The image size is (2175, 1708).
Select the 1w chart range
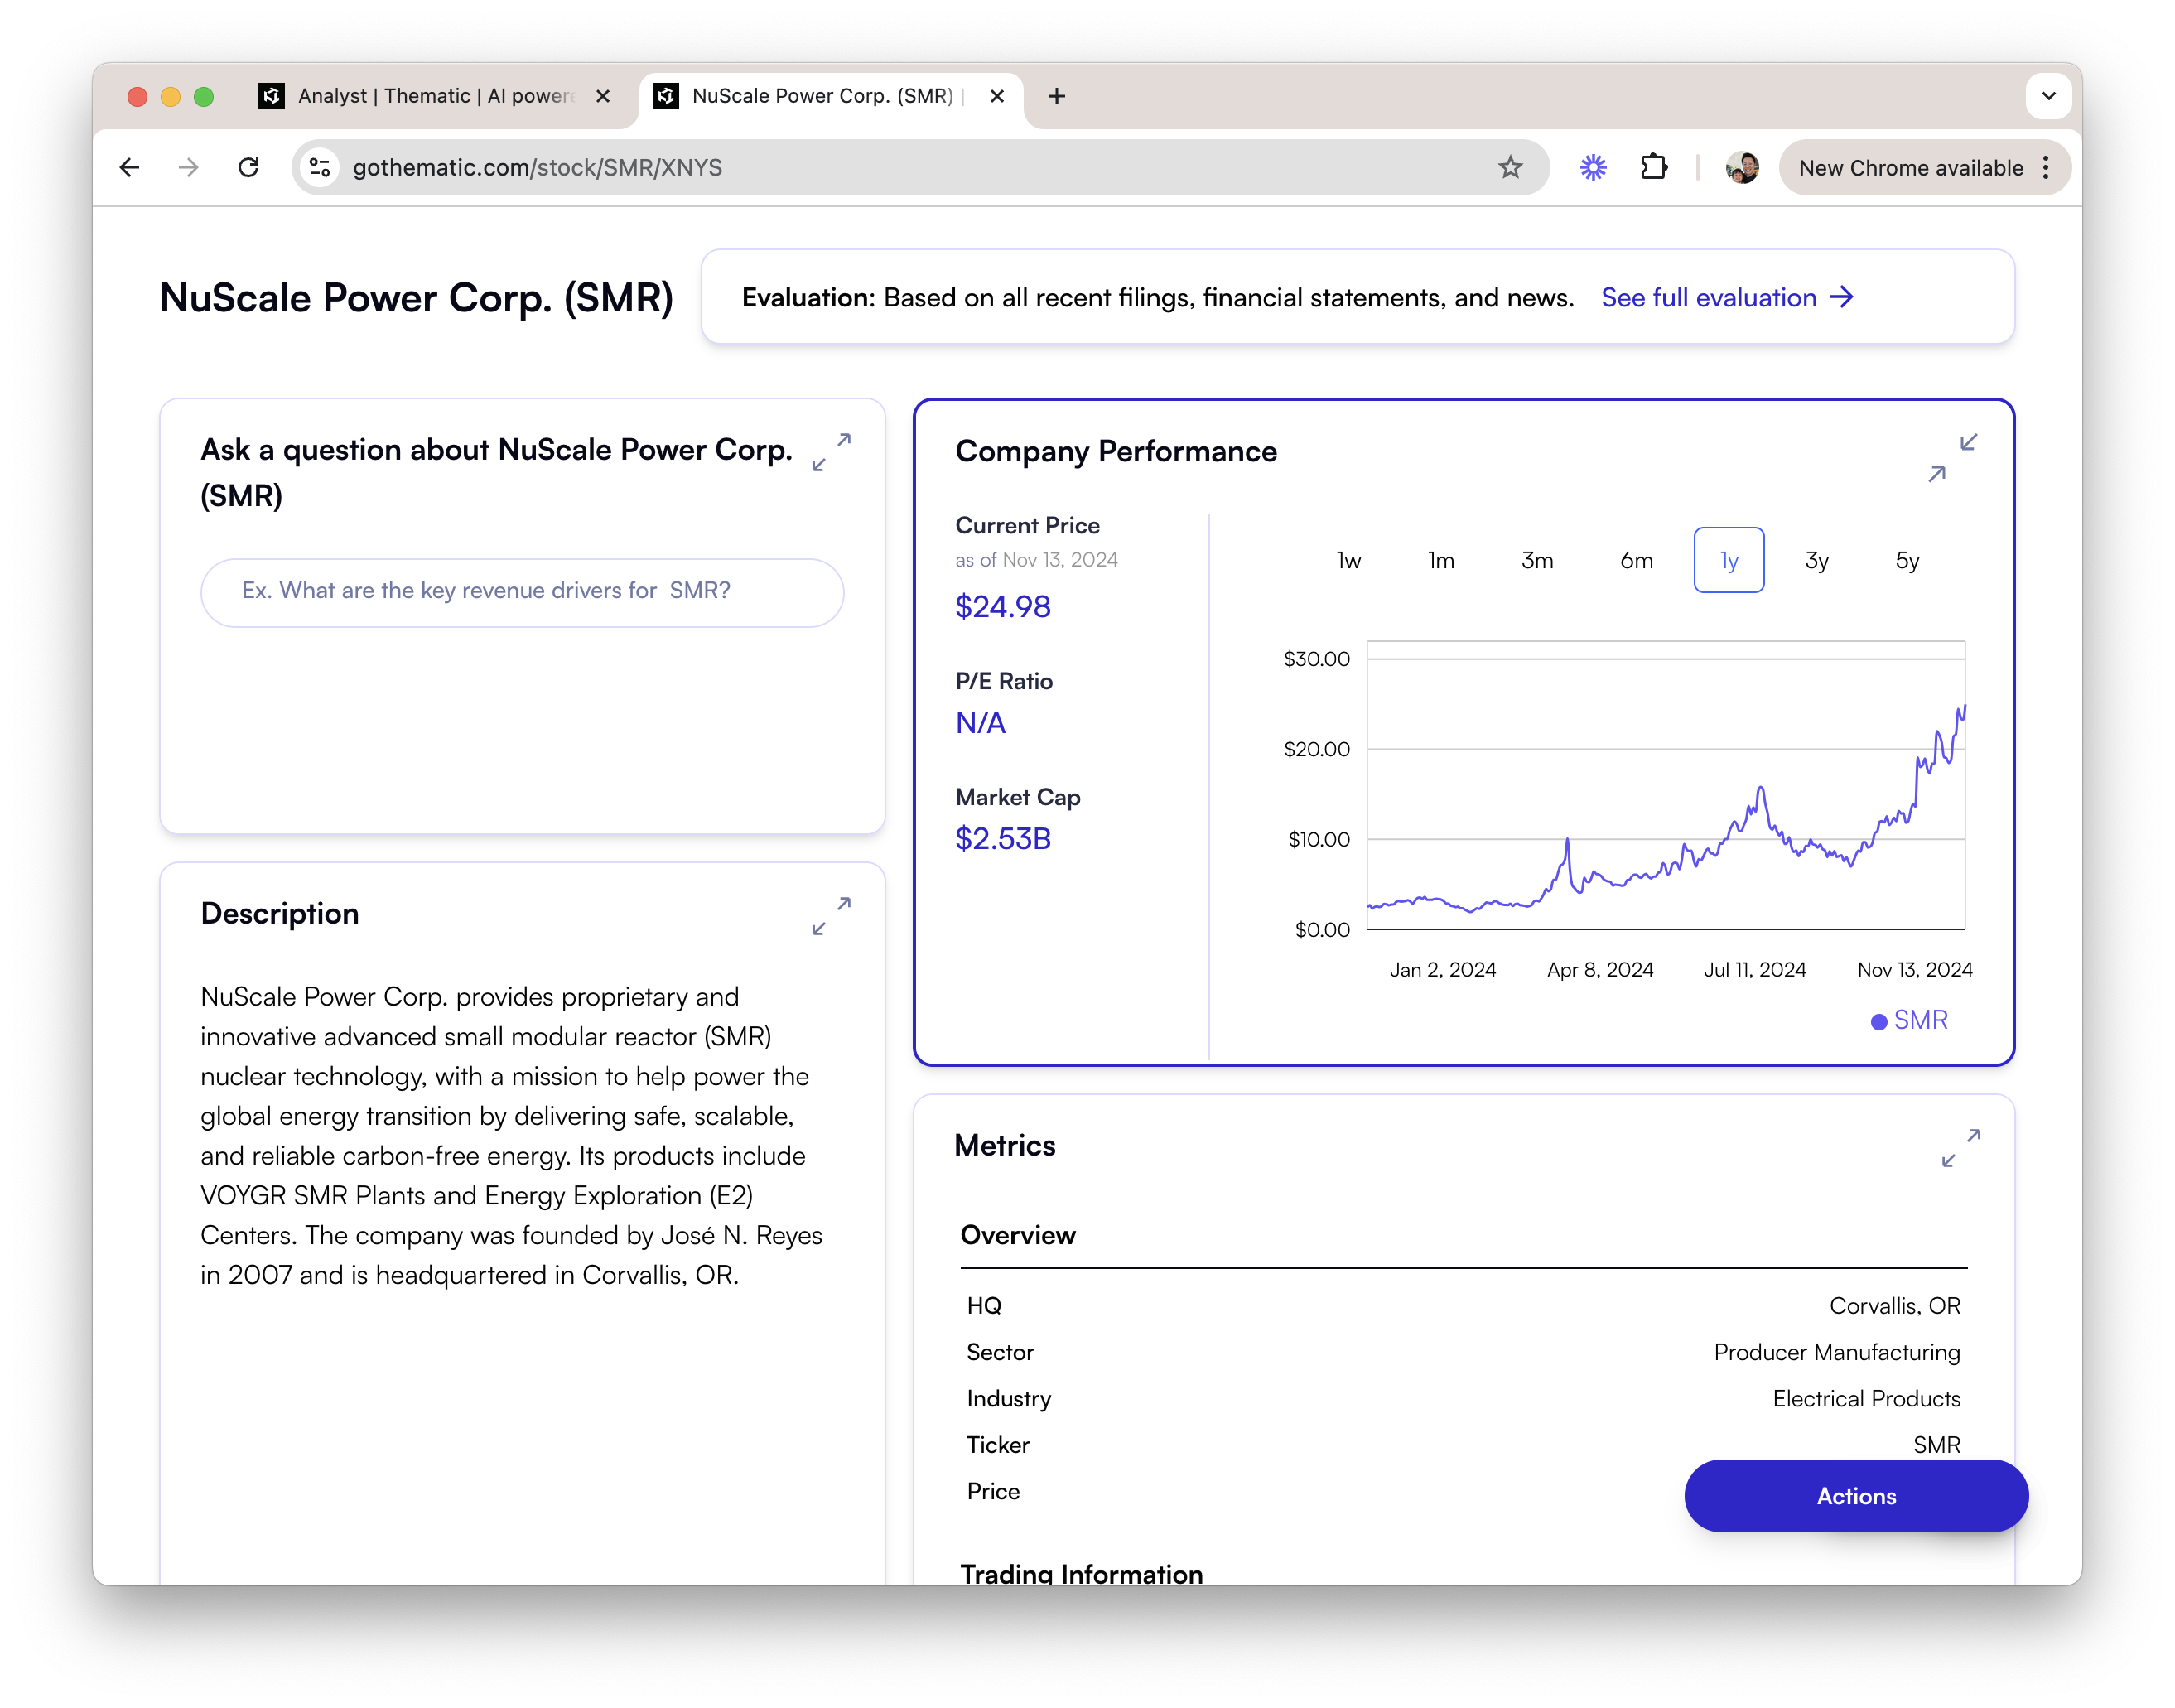[x=1348, y=560]
